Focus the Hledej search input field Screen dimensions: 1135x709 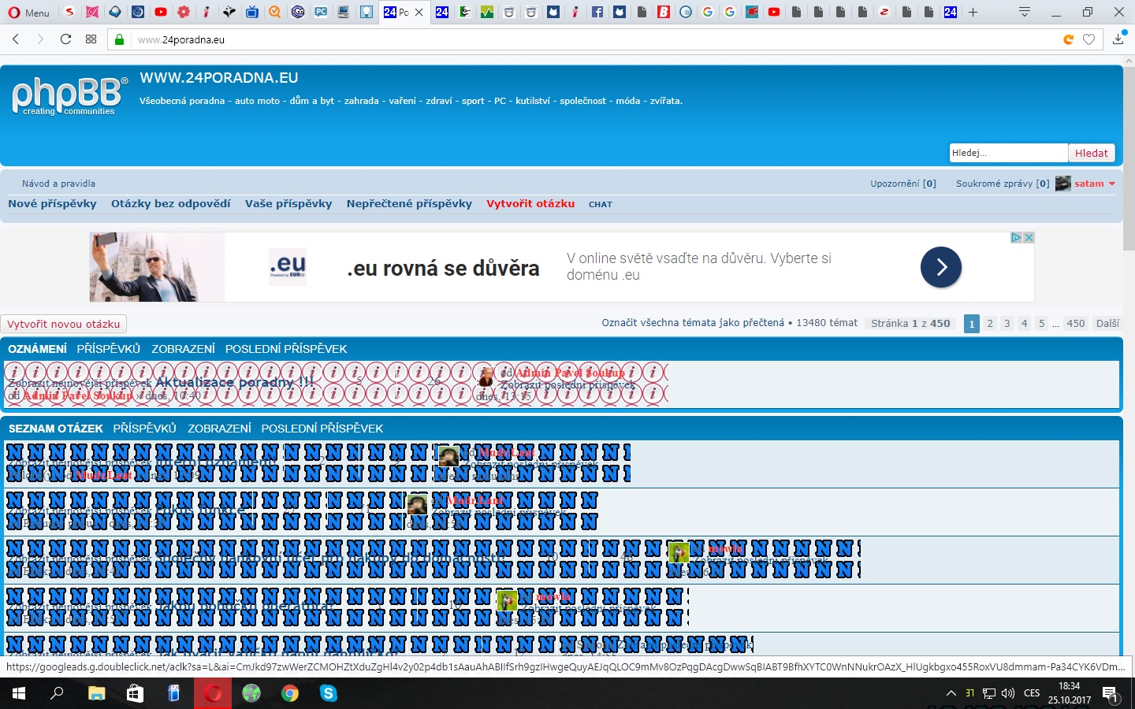1008,153
